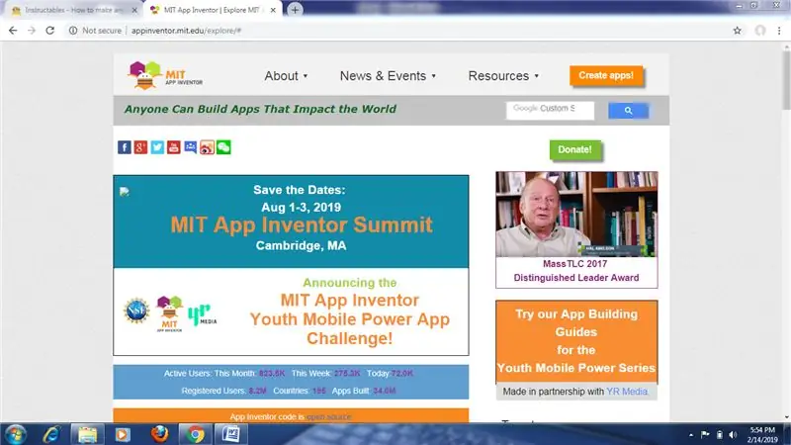The width and height of the screenshot is (791, 445).
Task: Click the blue search magnifier button
Action: point(628,111)
